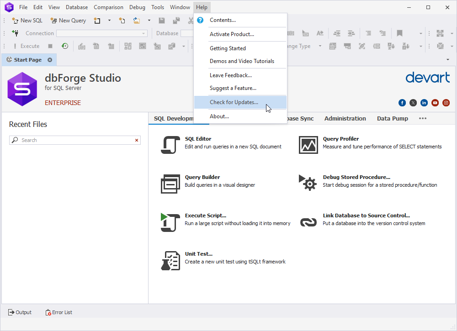The width and height of the screenshot is (457, 331).
Task: Expand dropdown arrow after the new document icon
Action: (x=109, y=21)
